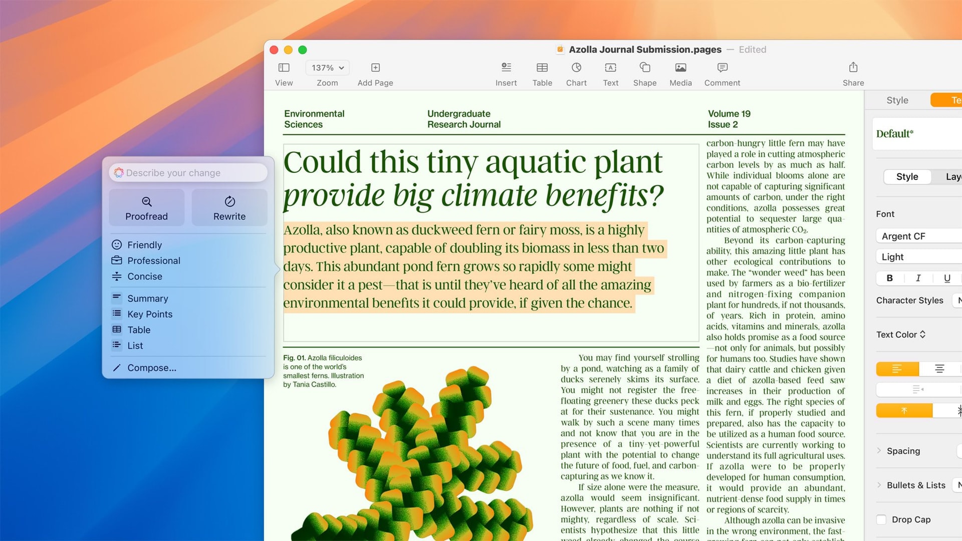
Task: Open the Comment tool
Action: pyautogui.click(x=722, y=73)
